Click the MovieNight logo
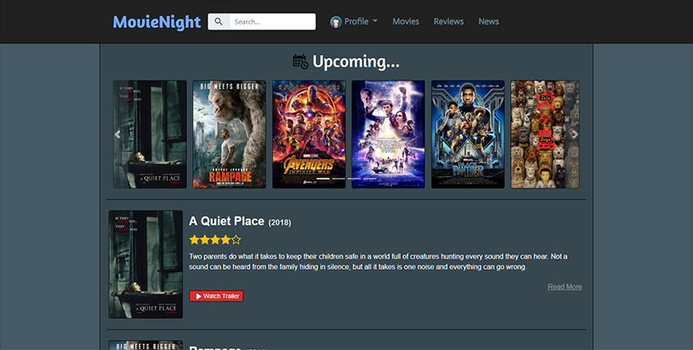The height and width of the screenshot is (350, 693). coord(157,22)
